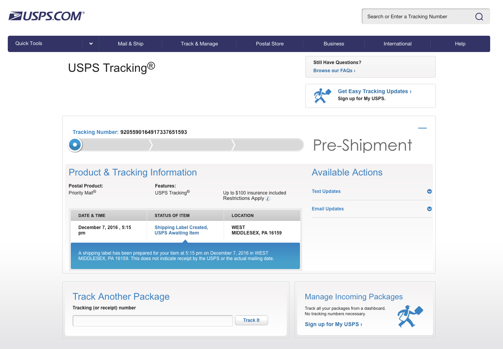Click the Available Actions heading
503x349 pixels.
click(x=347, y=172)
